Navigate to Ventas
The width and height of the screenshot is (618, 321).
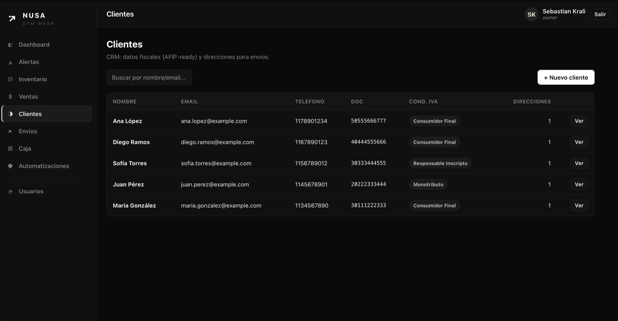pos(47,97)
